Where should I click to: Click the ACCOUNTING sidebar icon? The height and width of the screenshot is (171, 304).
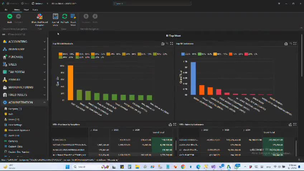pyautogui.click(x=5, y=42)
